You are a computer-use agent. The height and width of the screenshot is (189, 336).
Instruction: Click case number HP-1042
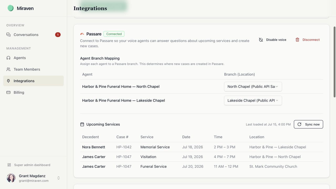124,147
